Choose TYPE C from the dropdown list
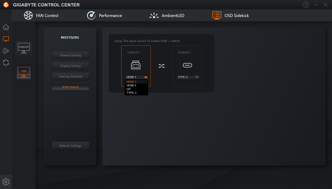This screenshot has width=332, height=189. click(136, 93)
